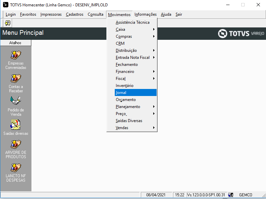Click the TOTVS app icon in title bar
Image resolution: width=266 pixels, height=199 pixels.
point(6,5)
